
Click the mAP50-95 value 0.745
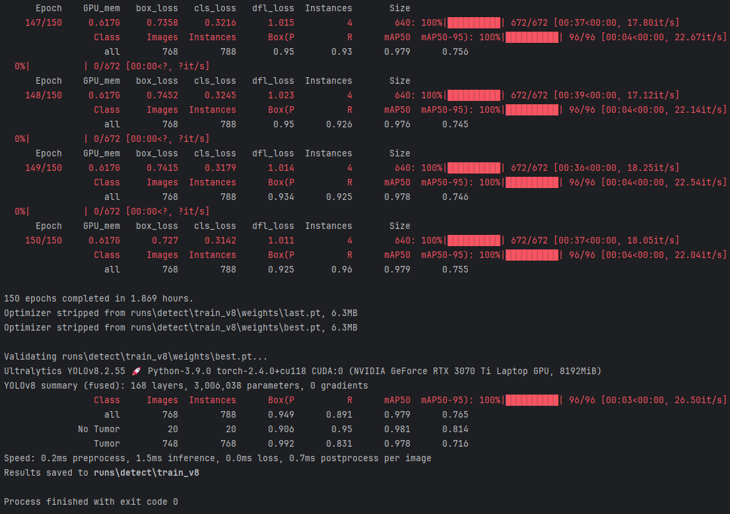click(x=455, y=124)
